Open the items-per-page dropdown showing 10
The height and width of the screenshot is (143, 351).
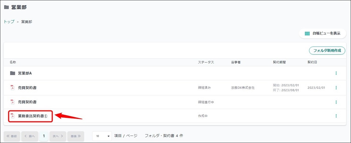[102, 136]
